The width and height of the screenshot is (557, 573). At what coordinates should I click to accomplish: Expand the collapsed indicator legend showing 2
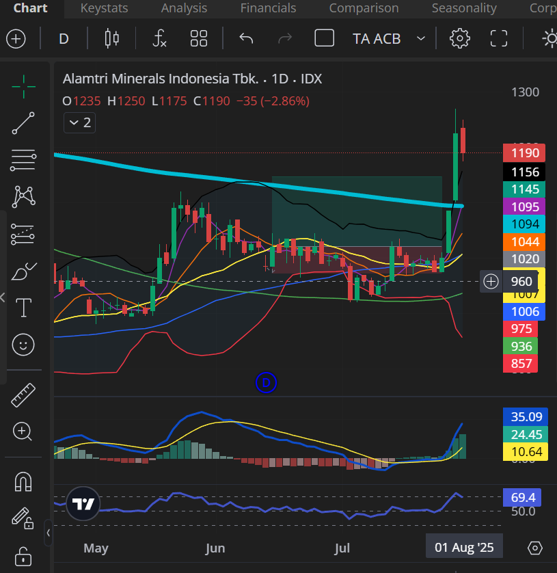tap(80, 123)
